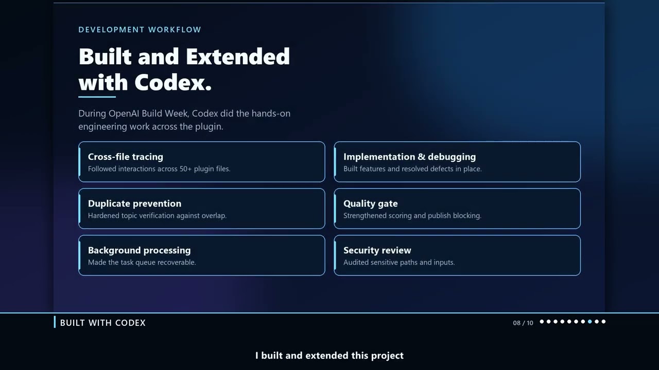Click the "08 / 10" slide counter
Image resolution: width=659 pixels, height=370 pixels.
tap(523, 323)
